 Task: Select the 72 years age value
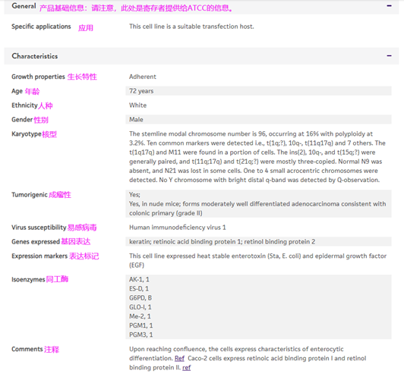141,91
